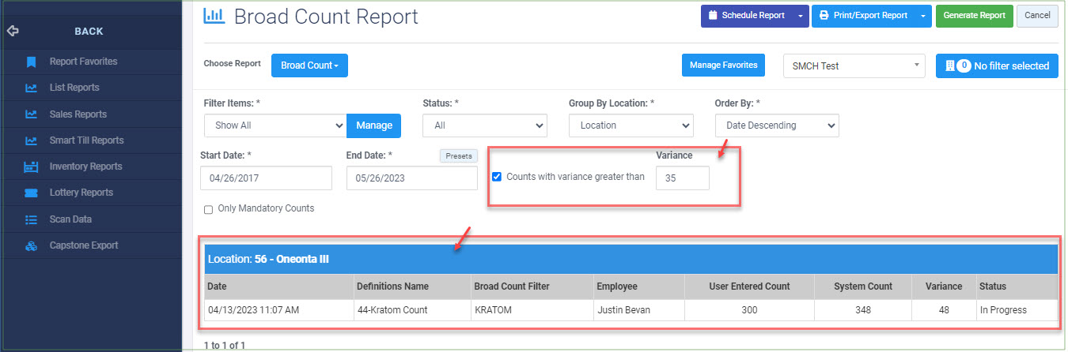Uncheck Counts with variance greater than
Screen dimensions: 1068x352
tap(497, 177)
